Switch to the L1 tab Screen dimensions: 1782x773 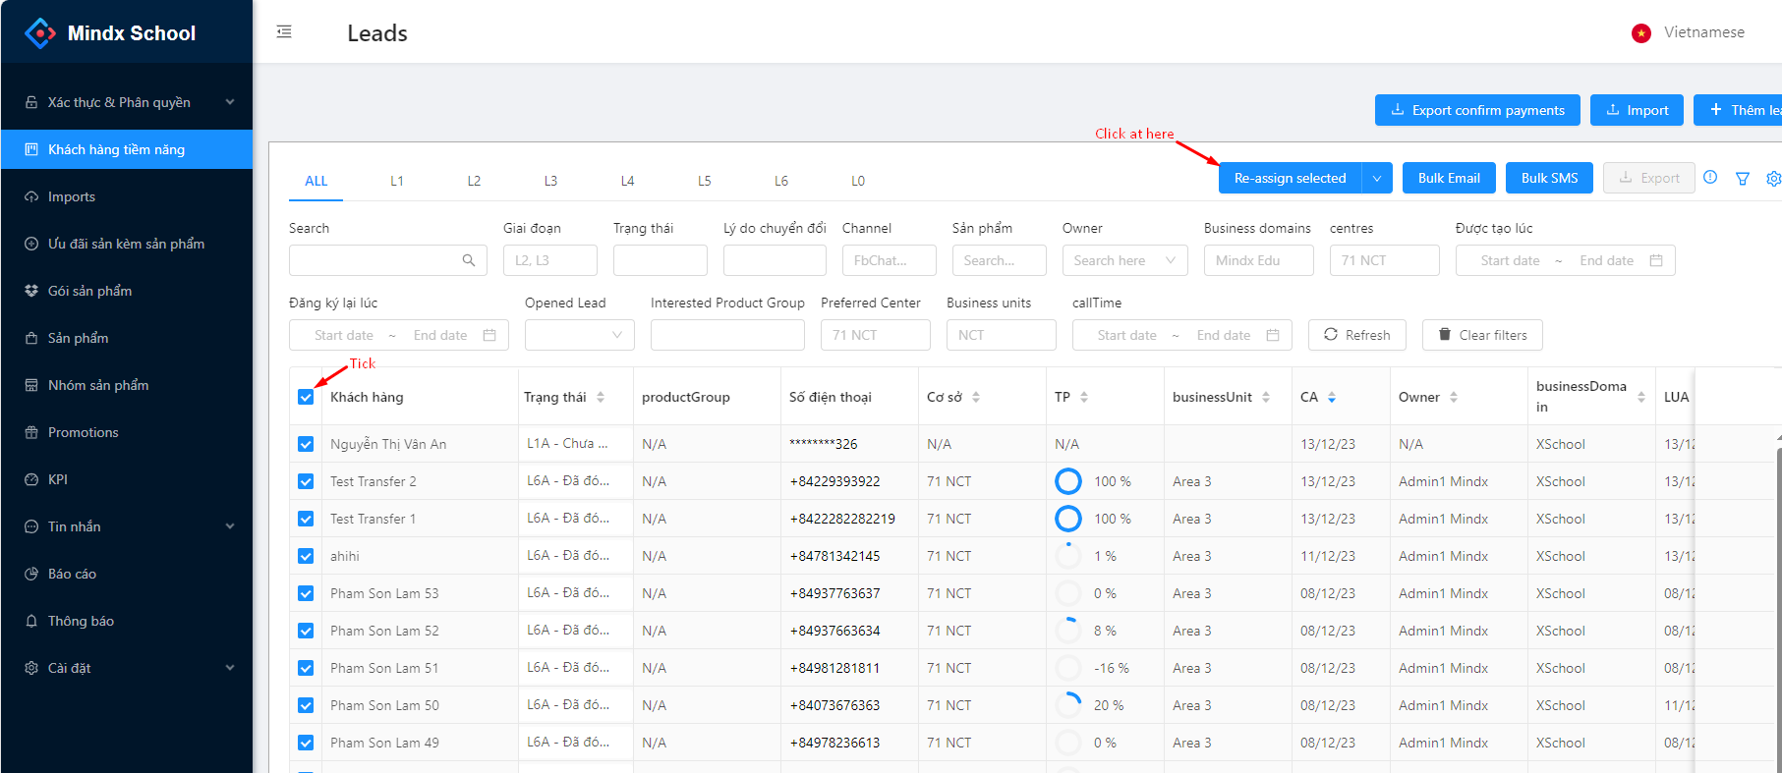click(397, 181)
